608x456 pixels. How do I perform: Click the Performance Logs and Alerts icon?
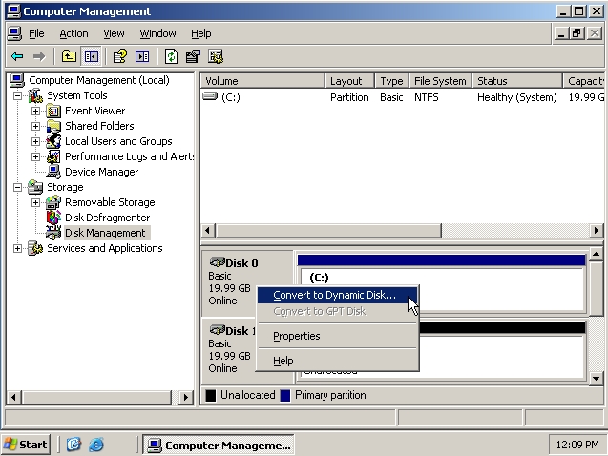pyautogui.click(x=53, y=156)
